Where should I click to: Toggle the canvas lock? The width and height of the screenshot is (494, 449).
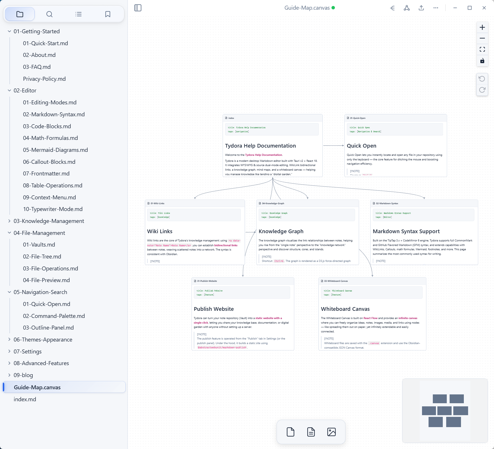(x=482, y=61)
